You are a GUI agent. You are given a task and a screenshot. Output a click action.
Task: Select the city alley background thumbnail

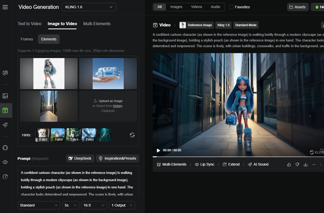pos(49,106)
